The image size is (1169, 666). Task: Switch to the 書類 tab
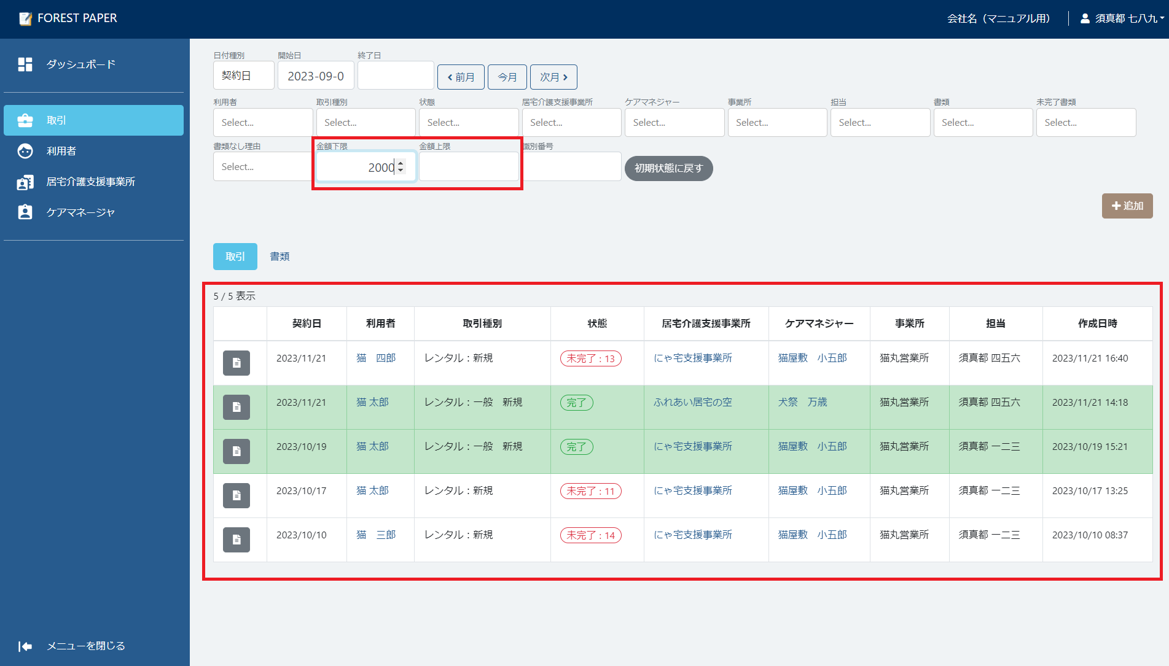(280, 257)
